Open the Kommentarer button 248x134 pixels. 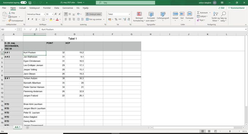236,8
